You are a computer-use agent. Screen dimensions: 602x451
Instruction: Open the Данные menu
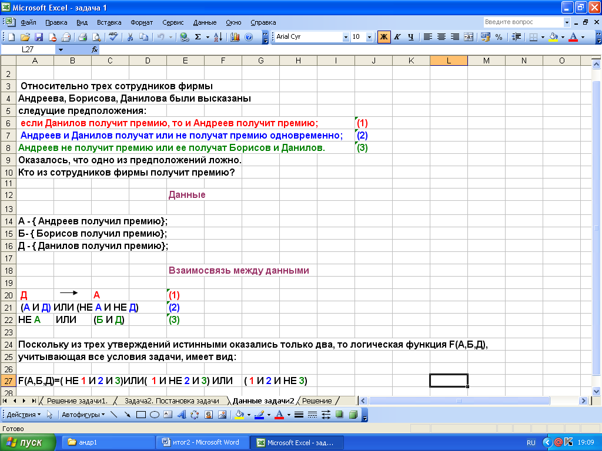tap(205, 22)
